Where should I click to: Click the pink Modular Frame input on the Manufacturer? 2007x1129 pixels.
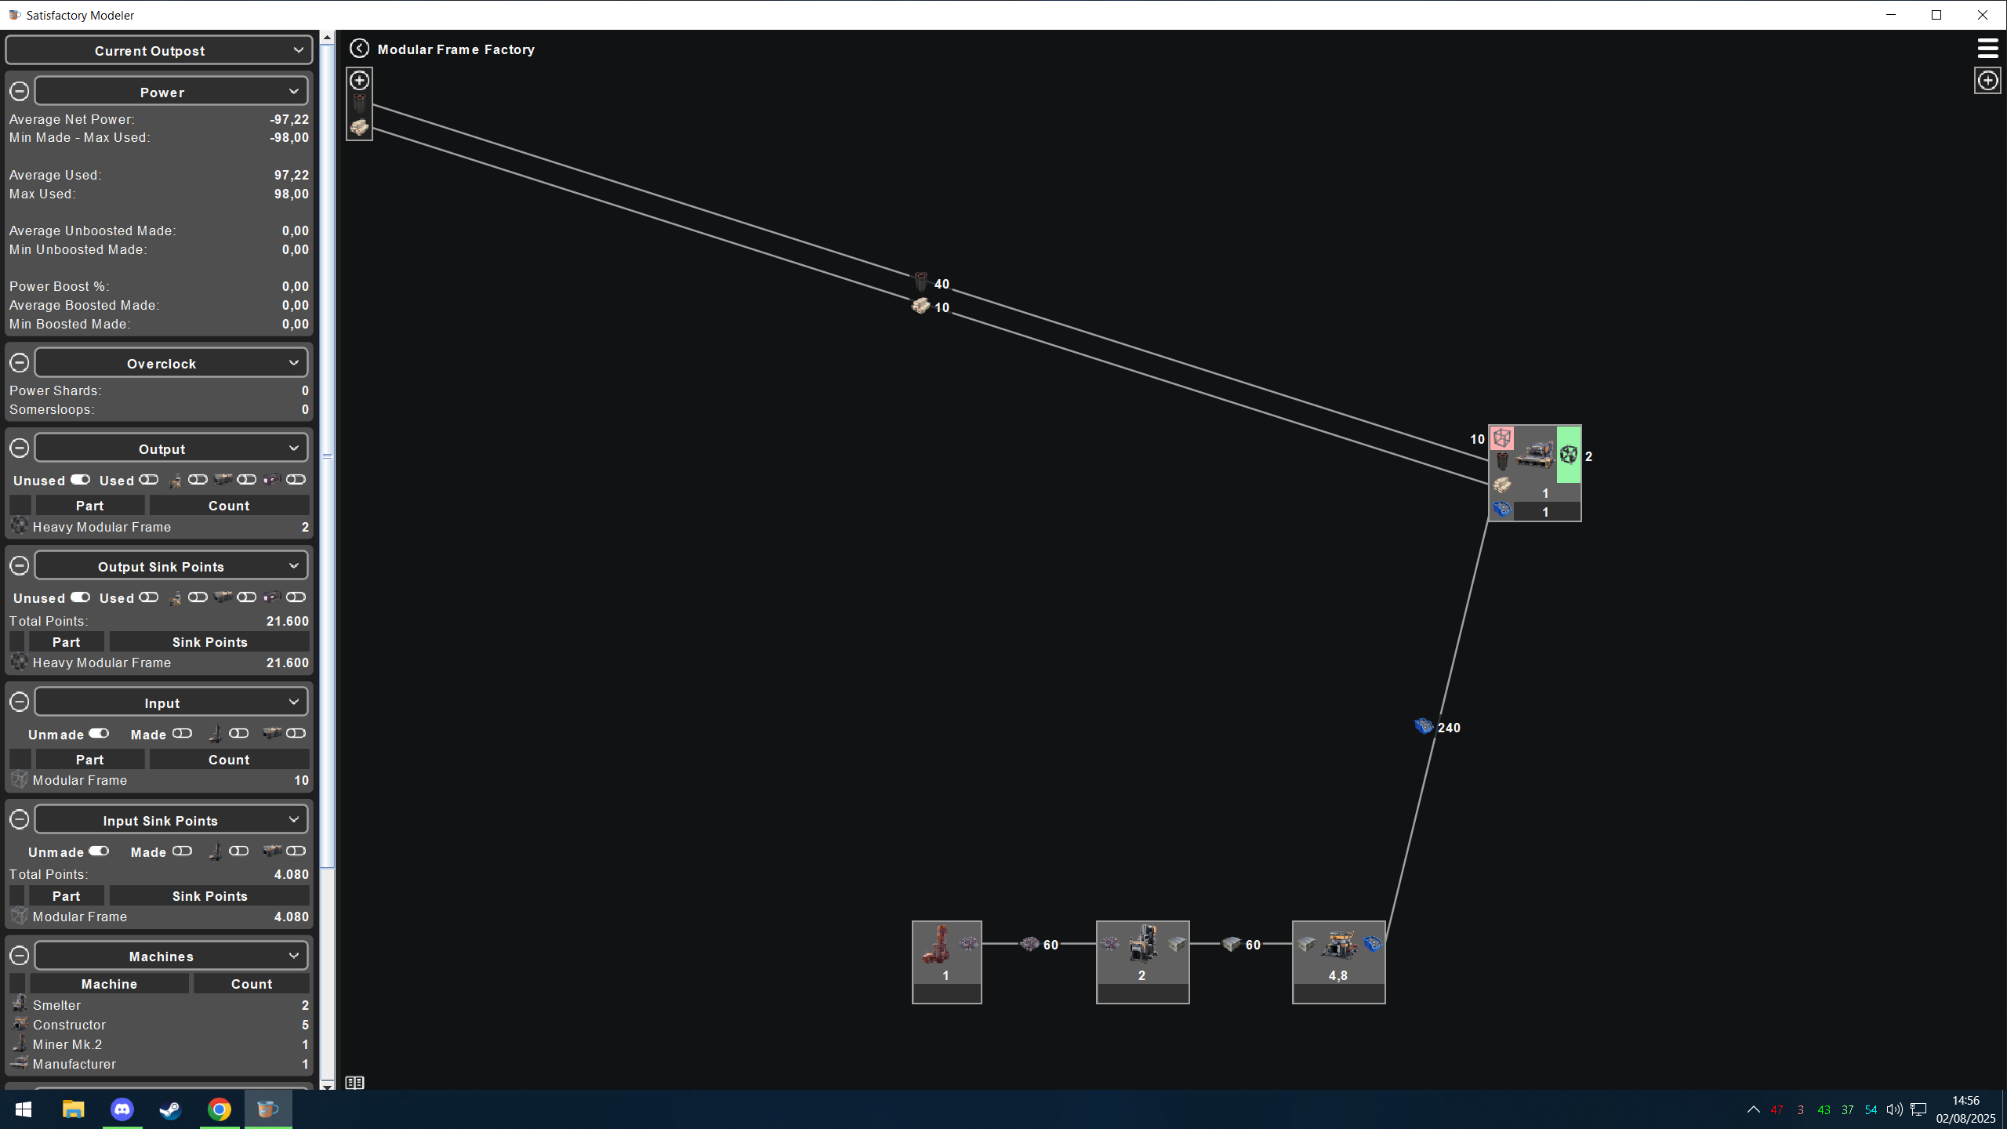point(1502,437)
